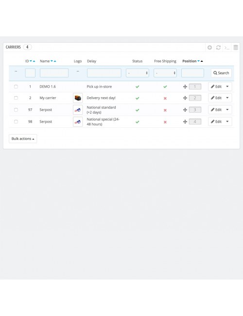243x316 pixels.
Task: Edit the Serpost carrier with ID 97
Action: click(216, 110)
